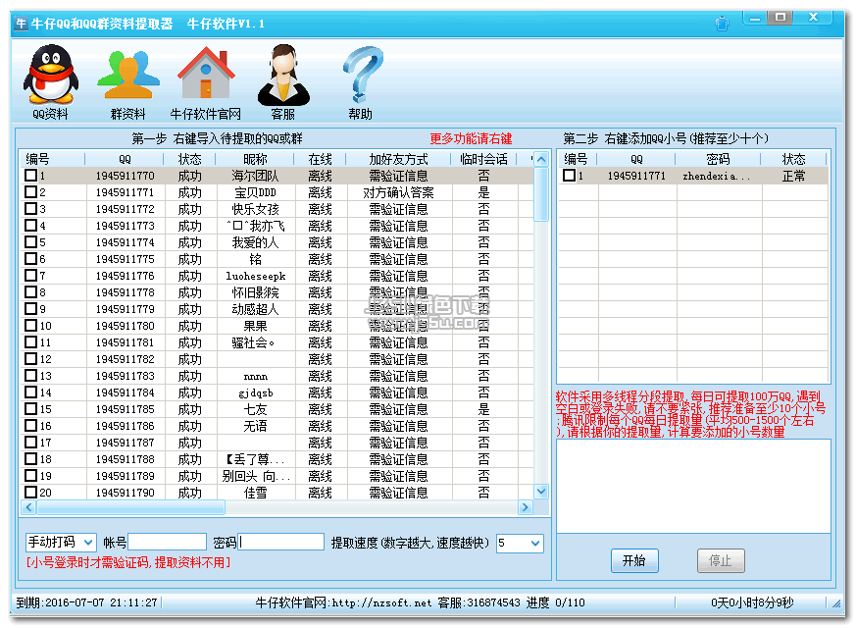Click the 停止 stop button

pos(721,561)
